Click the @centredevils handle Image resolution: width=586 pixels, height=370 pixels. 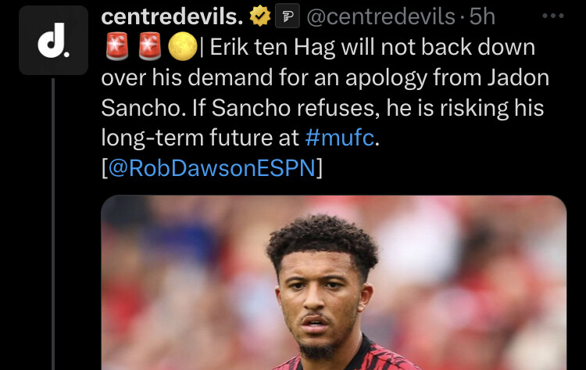(x=381, y=17)
